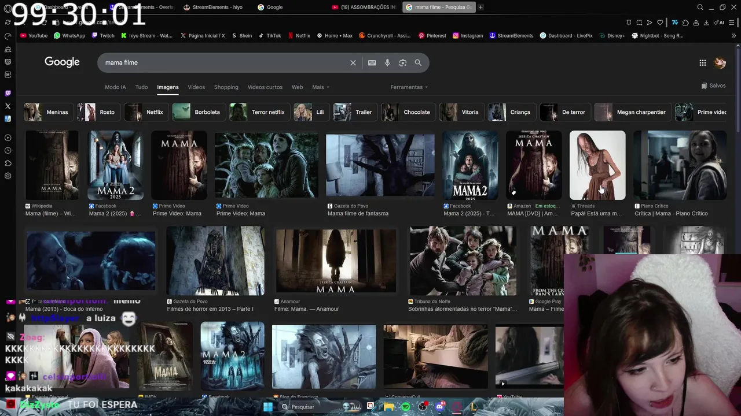The width and height of the screenshot is (741, 416).
Task: Open Plano Crítico Mama review image
Action: point(680,165)
